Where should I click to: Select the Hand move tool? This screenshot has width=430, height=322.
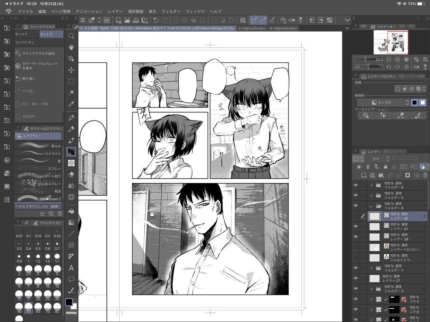[71, 47]
